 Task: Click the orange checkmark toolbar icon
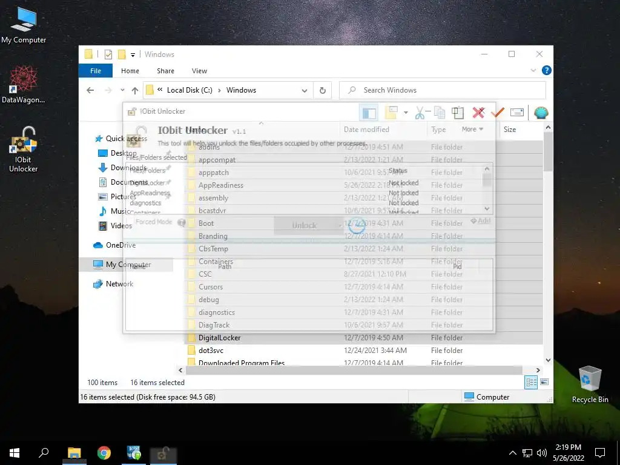pos(498,113)
